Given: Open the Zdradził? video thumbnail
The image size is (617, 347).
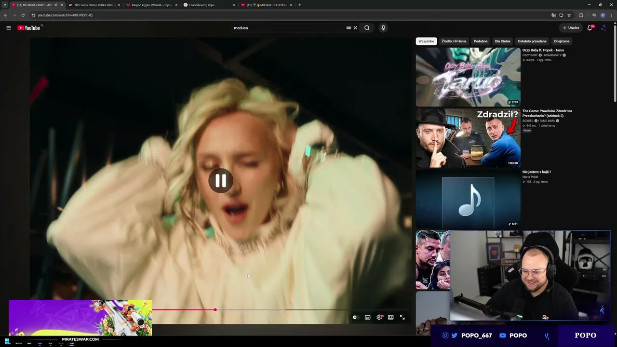Looking at the screenshot, I should (468, 138).
